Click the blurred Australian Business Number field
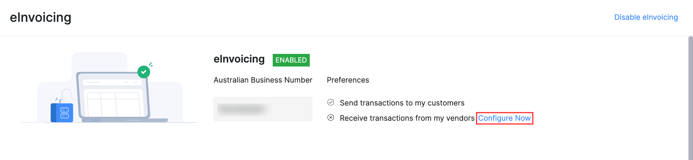The image size is (693, 160). 263,109
